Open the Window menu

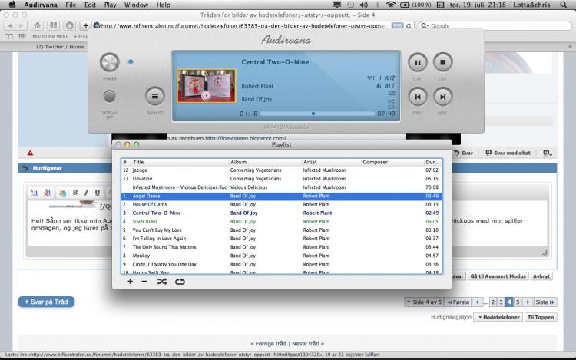[136, 5]
